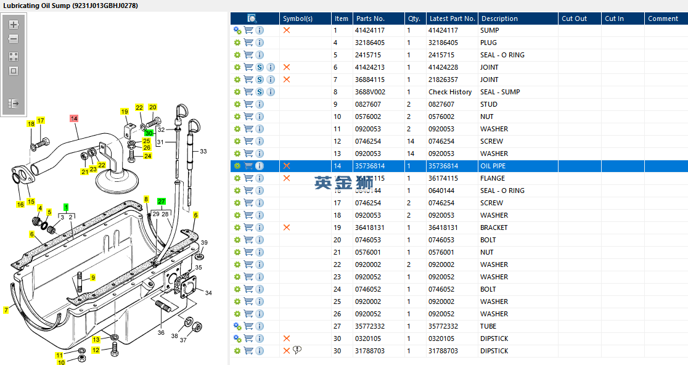Add TUBE 35772332 to the cart

pyautogui.click(x=248, y=326)
